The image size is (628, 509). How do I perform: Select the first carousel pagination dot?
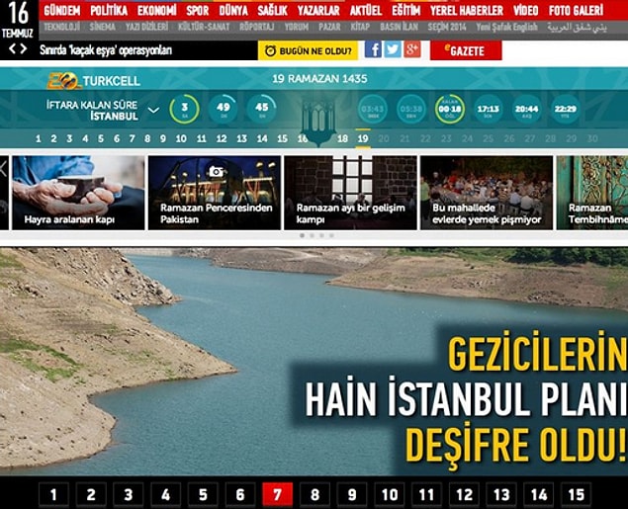point(302,235)
